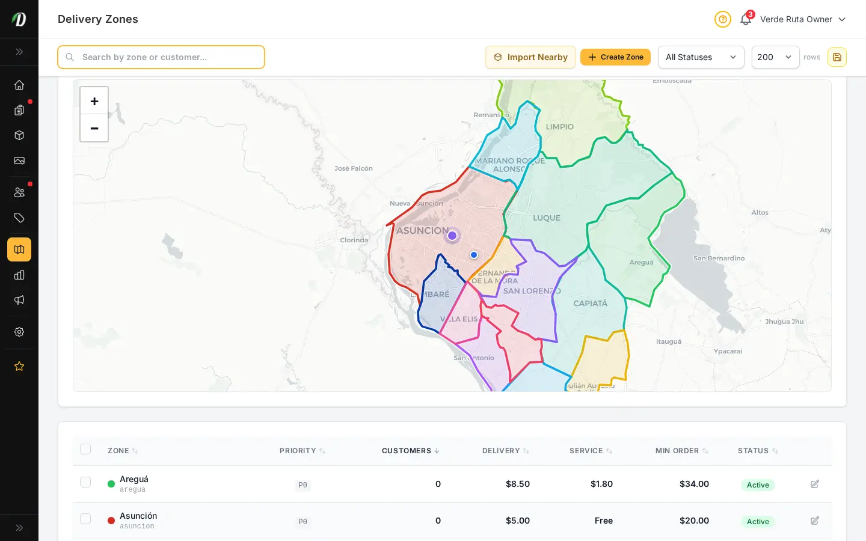Click the notifications bell icon

tap(746, 19)
